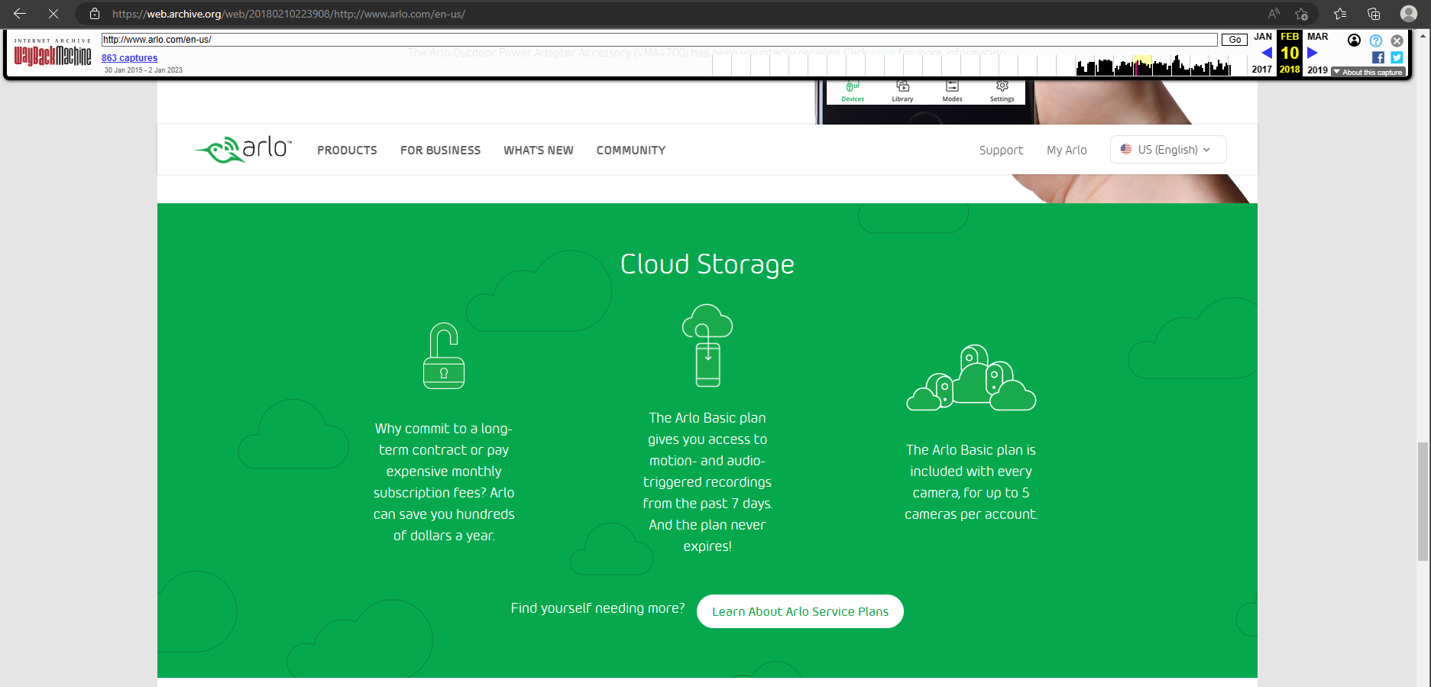The width and height of the screenshot is (1431, 687).
Task: Click the Wayback Machine Facebook share icon
Action: pyautogui.click(x=1378, y=57)
